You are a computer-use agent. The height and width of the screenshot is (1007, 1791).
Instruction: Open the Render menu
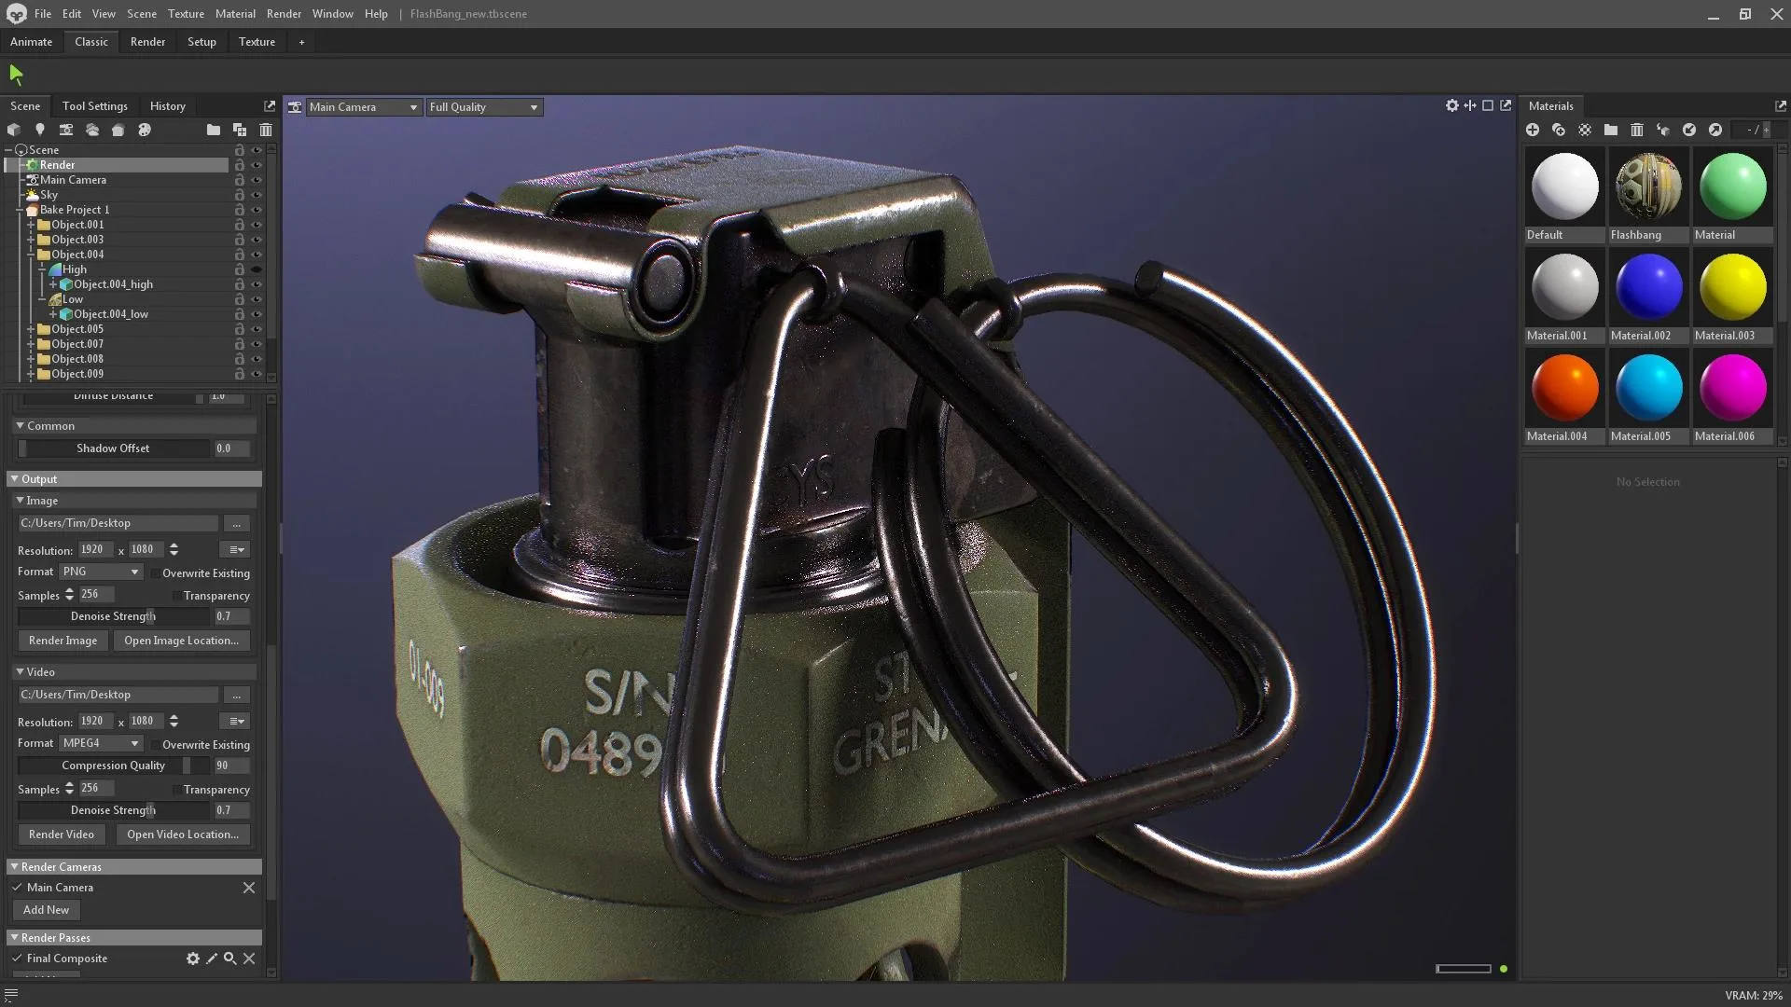284,13
